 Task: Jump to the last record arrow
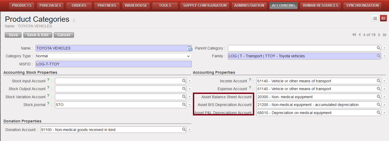[x=384, y=35]
